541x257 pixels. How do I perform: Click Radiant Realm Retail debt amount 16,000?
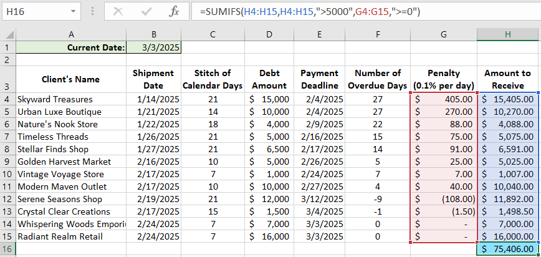tap(269, 236)
